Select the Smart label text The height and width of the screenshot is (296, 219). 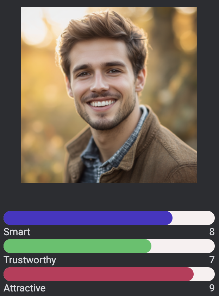click(17, 232)
